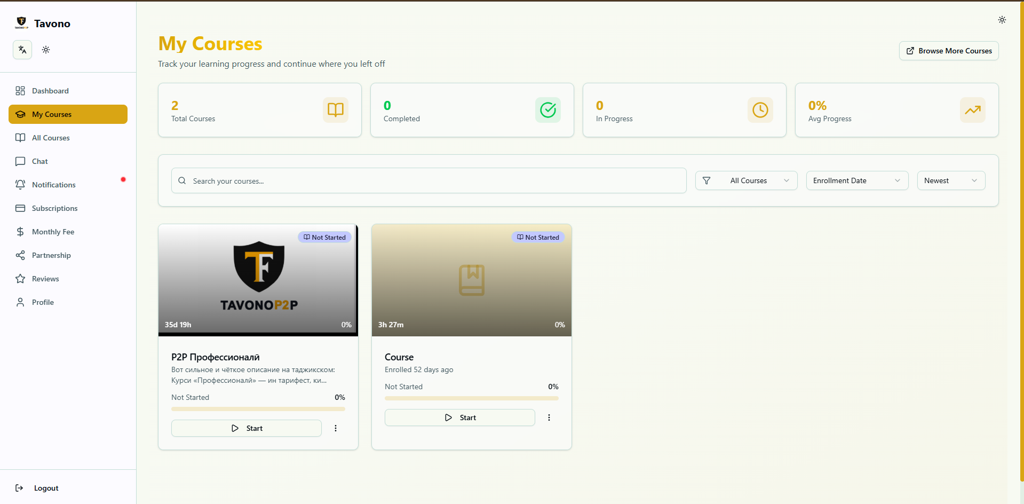Open Dashboard in the sidebar
Viewport: 1024px width, 504px height.
pos(68,91)
